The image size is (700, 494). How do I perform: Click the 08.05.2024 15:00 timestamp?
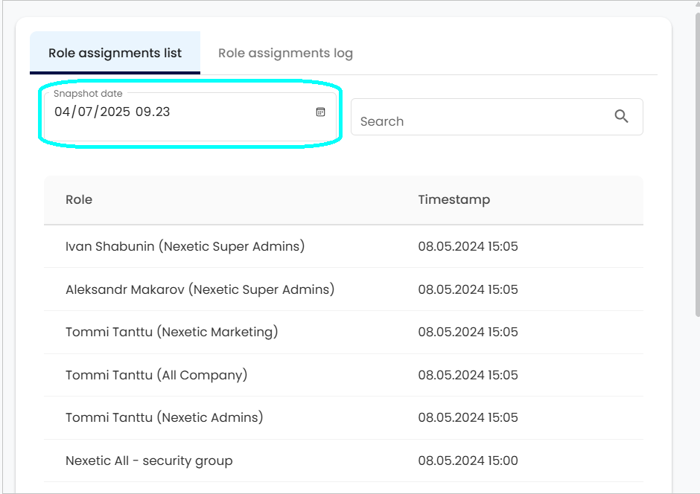point(468,461)
